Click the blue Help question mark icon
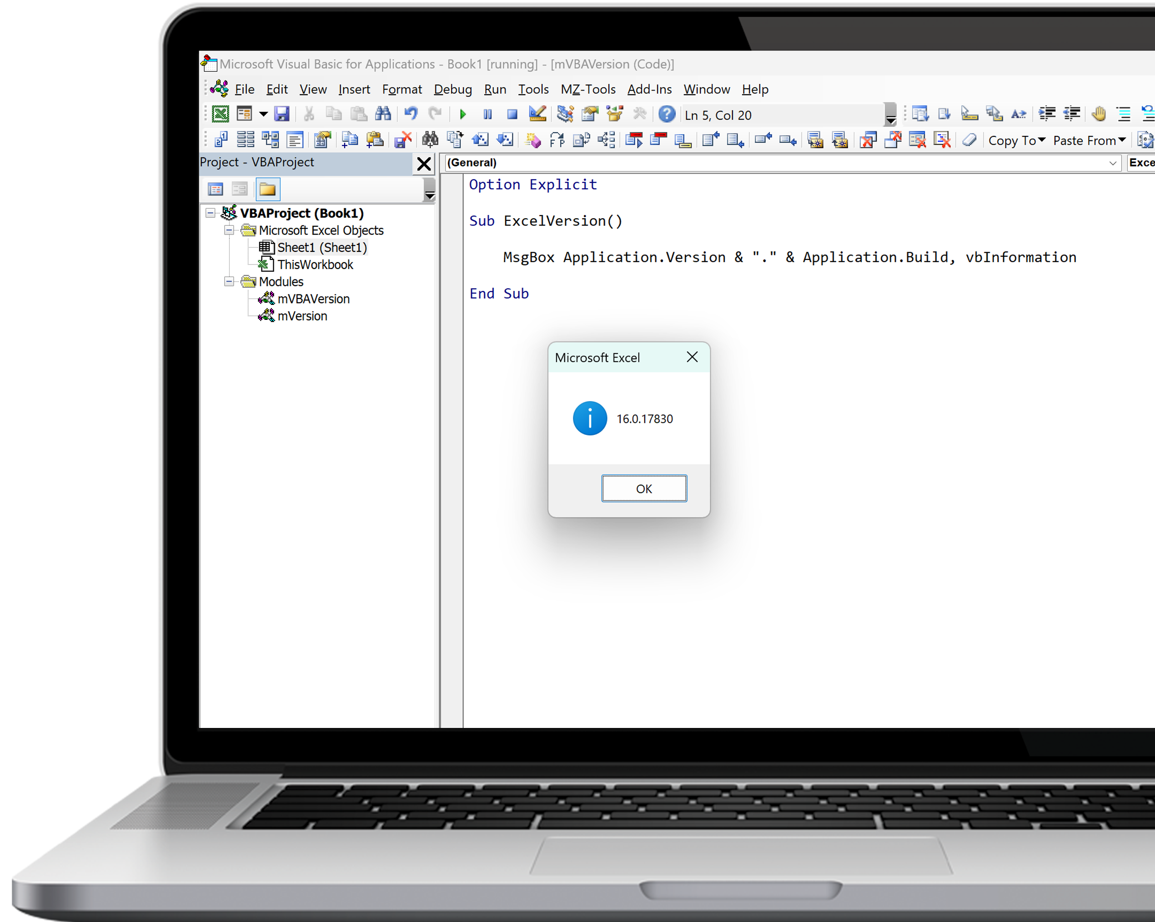Image resolution: width=1155 pixels, height=922 pixels. pyautogui.click(x=667, y=114)
